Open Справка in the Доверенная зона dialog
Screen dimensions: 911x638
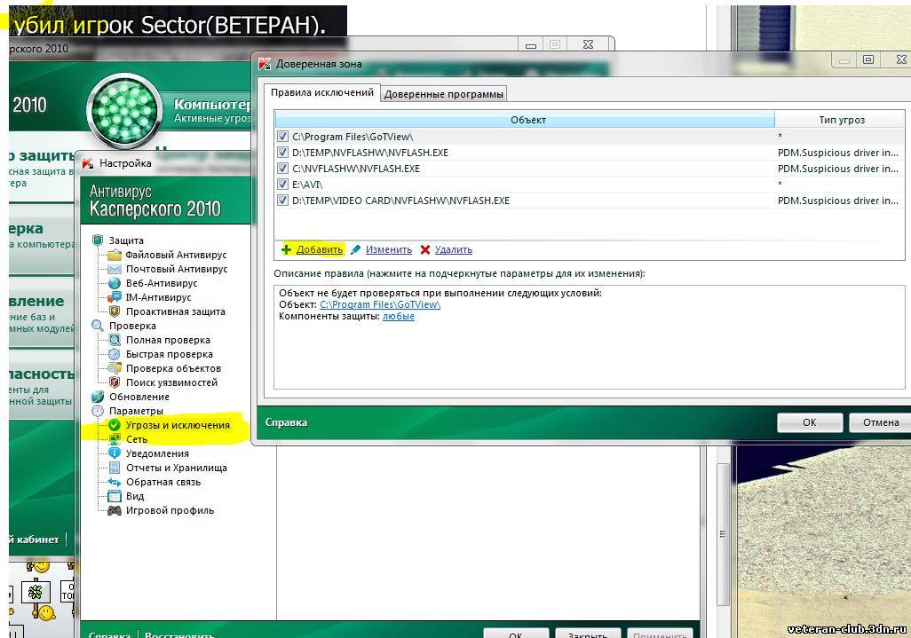click(x=287, y=422)
